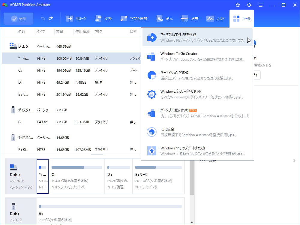Click the star favorites icon in title bar

click(238, 5)
